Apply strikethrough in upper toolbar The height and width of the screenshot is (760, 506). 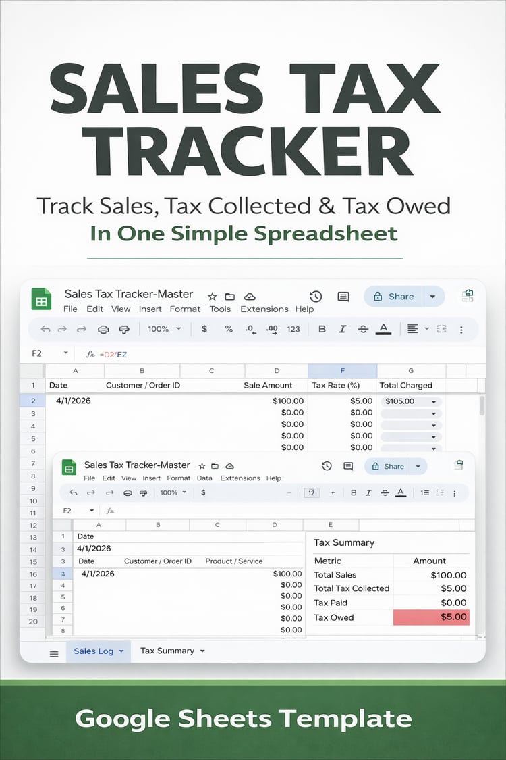363,328
